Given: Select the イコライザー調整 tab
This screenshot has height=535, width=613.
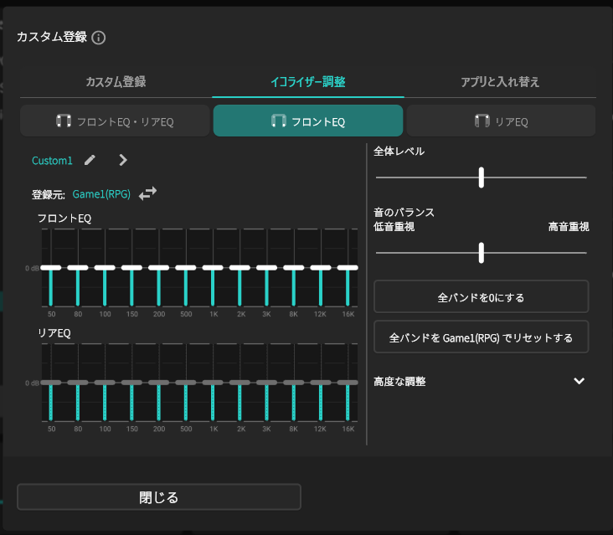Looking at the screenshot, I should tap(308, 82).
